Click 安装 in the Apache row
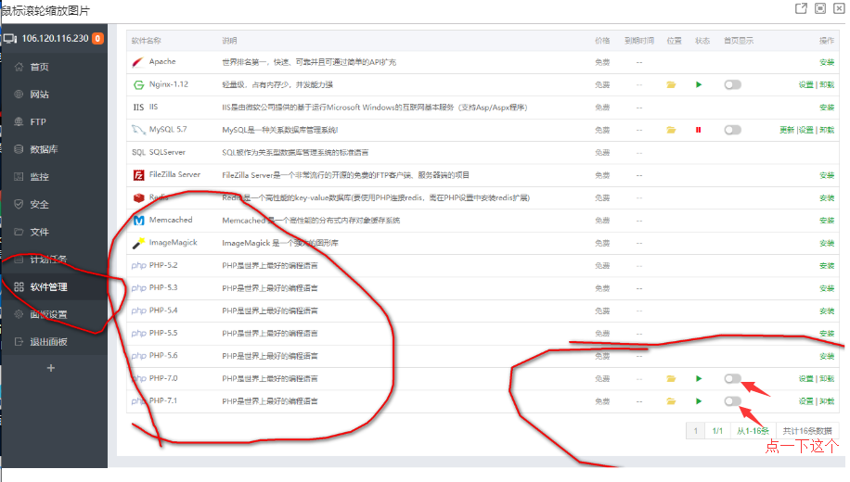 [x=827, y=62]
